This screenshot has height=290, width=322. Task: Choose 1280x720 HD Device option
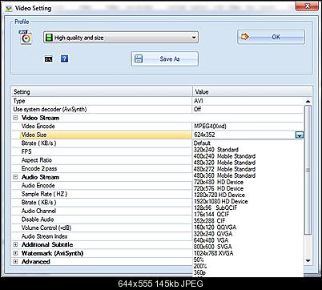click(x=219, y=195)
